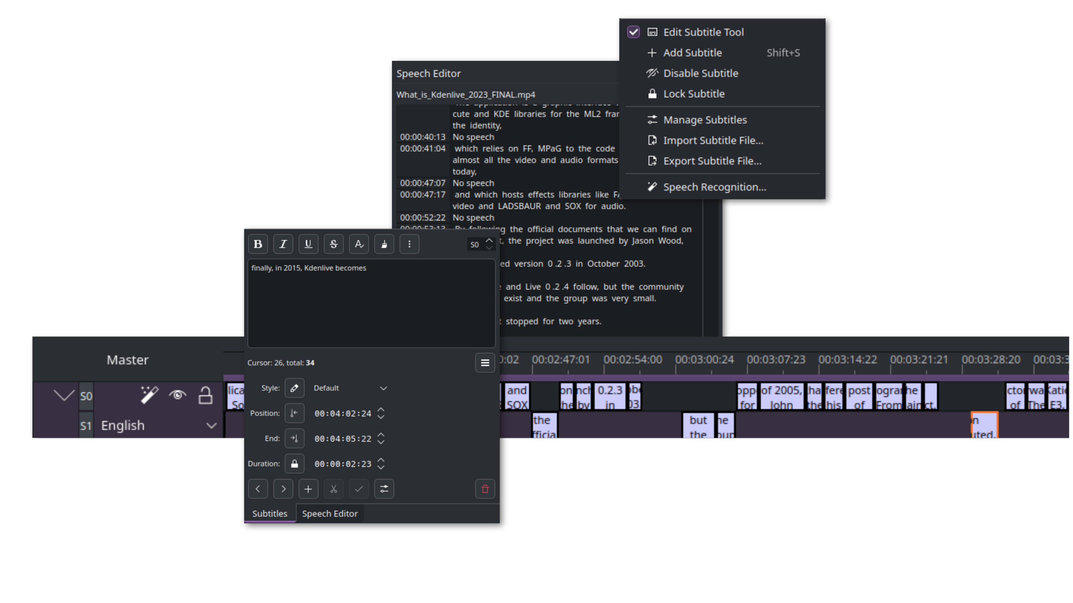This screenshot has height=603, width=1073.
Task: Click What_is_Kdenlive_2023_FINAL.mp4 file name
Action: coord(466,95)
